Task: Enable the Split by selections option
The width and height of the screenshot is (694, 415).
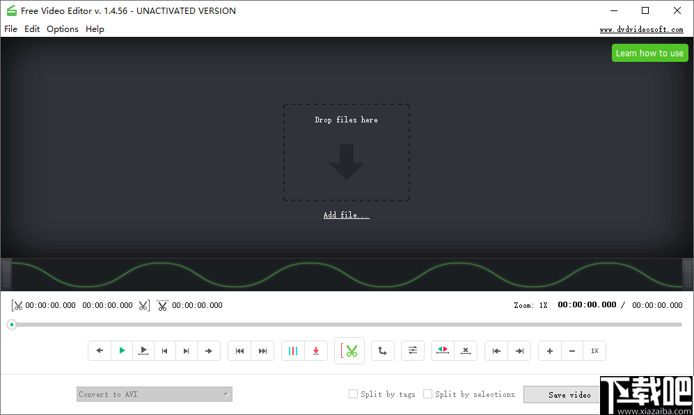Action: (x=427, y=393)
